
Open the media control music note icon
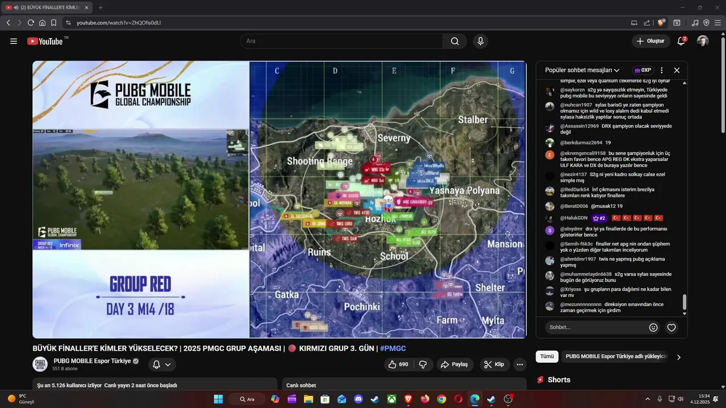(x=695, y=23)
